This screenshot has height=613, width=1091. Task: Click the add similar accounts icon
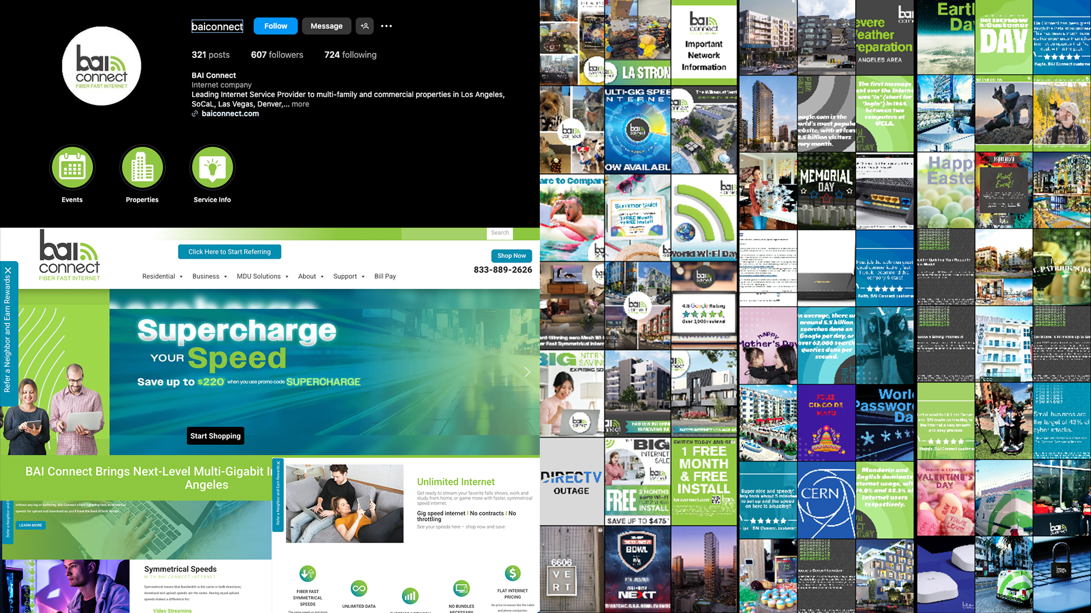click(x=365, y=26)
